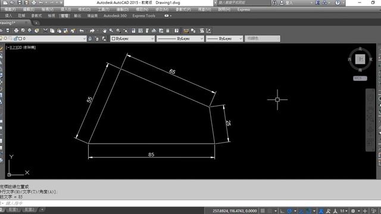Click the ViewCube top face
Viewport: 381px width, 214px height.
360,59
